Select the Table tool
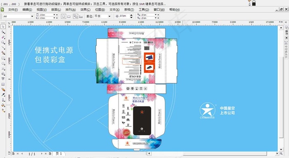289x158 pixels. (x=3, y=84)
